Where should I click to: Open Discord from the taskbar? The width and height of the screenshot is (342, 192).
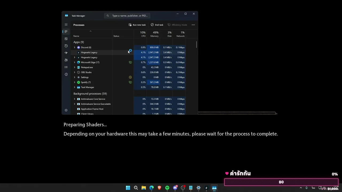pyautogui.click(x=175, y=188)
